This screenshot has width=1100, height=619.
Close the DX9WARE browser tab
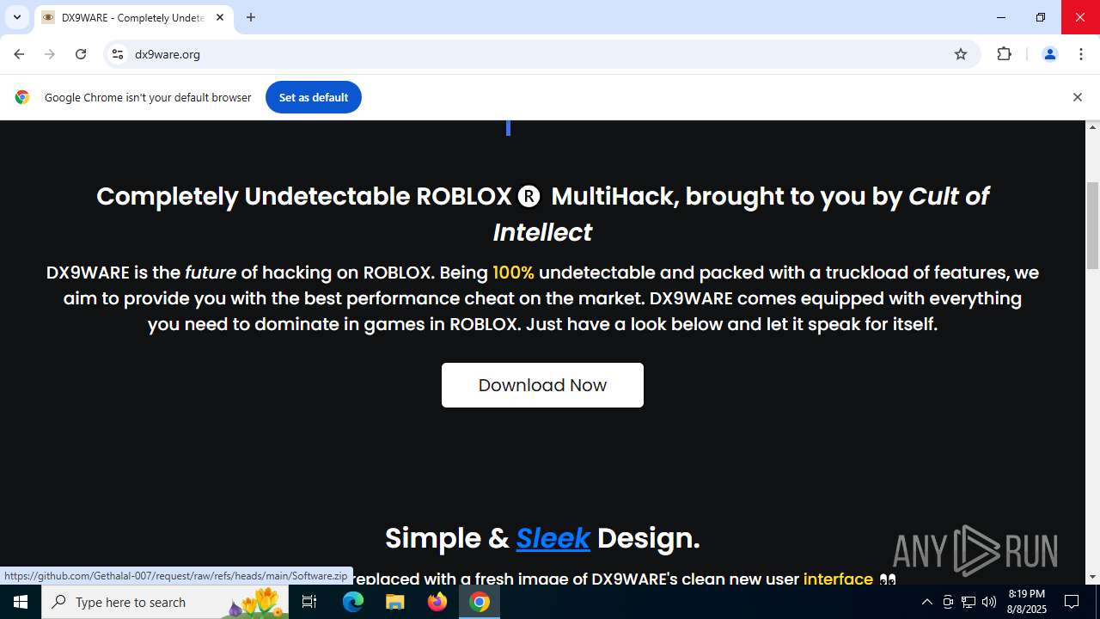point(220,17)
